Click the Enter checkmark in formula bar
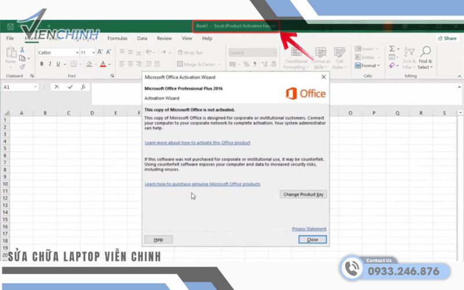This screenshot has width=464, height=290. pyautogui.click(x=70, y=87)
